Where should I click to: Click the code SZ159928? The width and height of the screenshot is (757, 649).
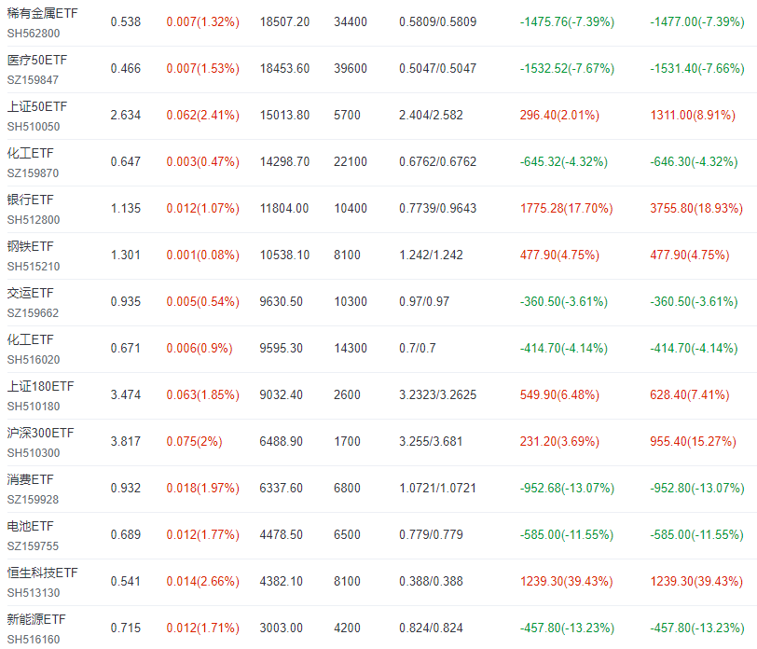click(x=33, y=500)
